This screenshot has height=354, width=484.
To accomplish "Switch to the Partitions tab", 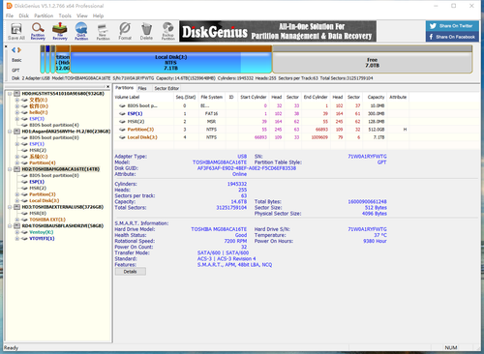I will coord(124,88).
